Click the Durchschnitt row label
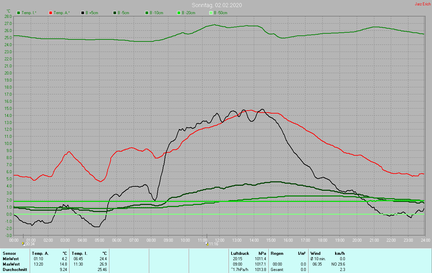The width and height of the screenshot is (432, 273). [x=14, y=270]
